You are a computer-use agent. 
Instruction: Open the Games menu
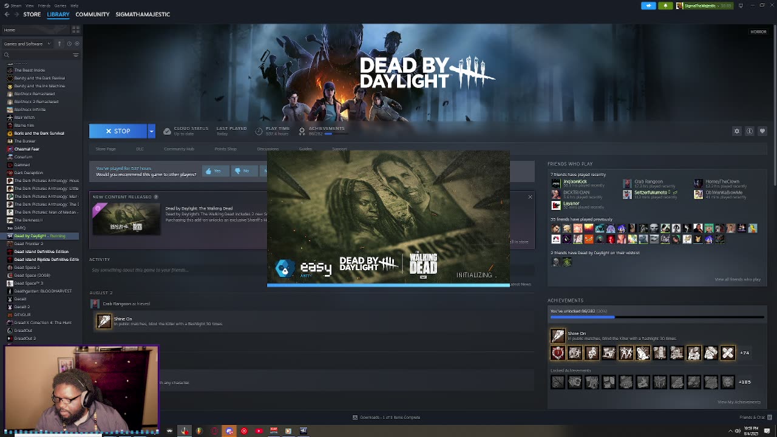click(x=60, y=5)
